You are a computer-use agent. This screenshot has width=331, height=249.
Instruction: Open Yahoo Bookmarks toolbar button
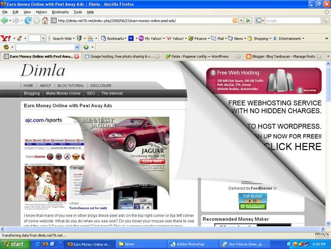tap(113, 38)
